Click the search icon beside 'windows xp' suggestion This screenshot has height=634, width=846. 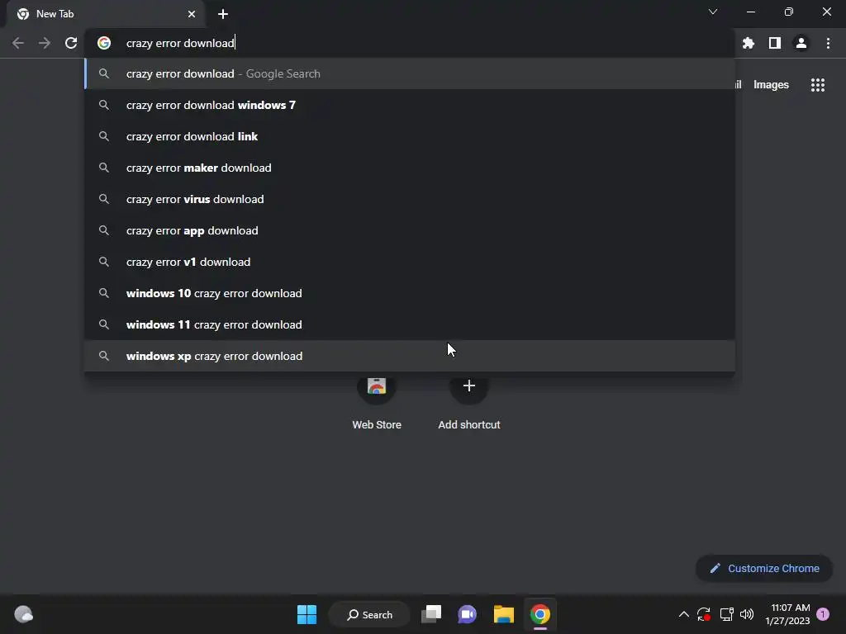pos(104,356)
